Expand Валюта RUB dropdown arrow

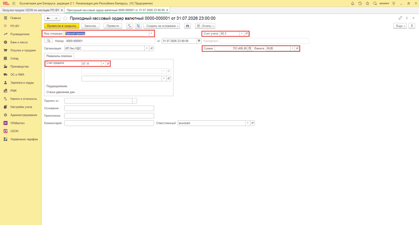click(x=292, y=48)
